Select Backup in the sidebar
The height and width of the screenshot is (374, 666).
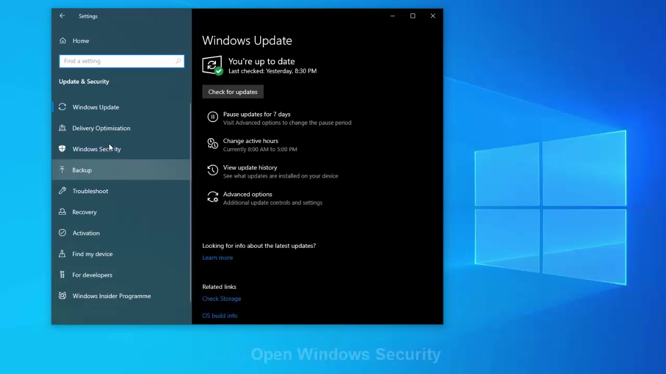pyautogui.click(x=121, y=170)
